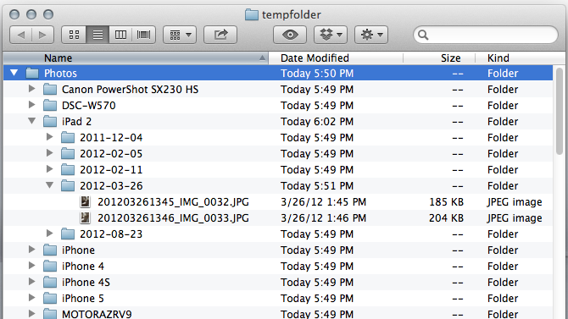This screenshot has width=568, height=319.
Task: Click the tempfolder title folder icon
Action: (x=252, y=14)
